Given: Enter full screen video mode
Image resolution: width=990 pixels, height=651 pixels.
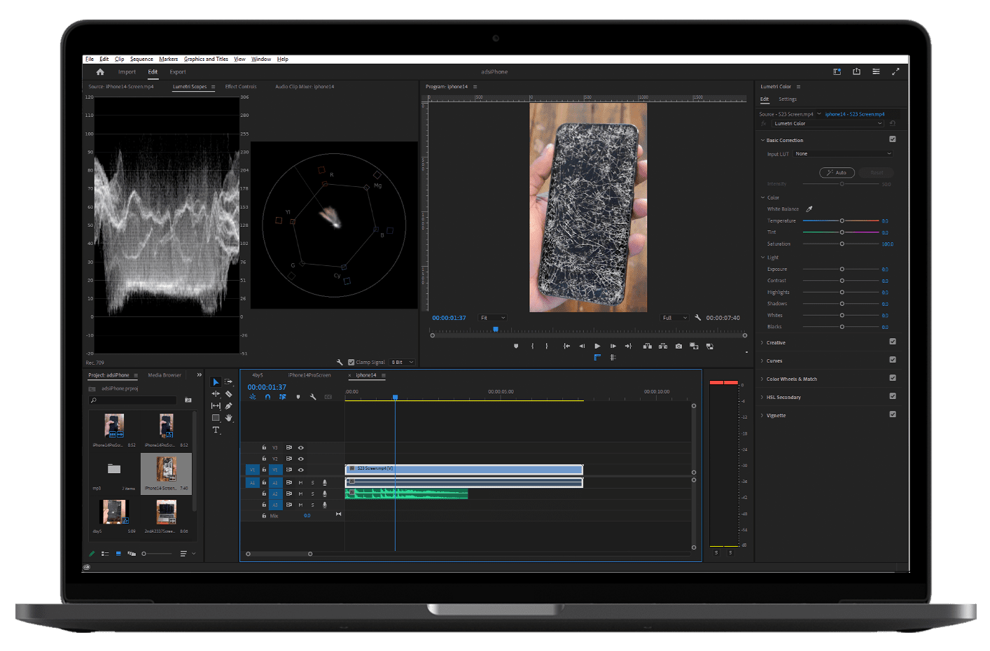Looking at the screenshot, I should [x=895, y=71].
